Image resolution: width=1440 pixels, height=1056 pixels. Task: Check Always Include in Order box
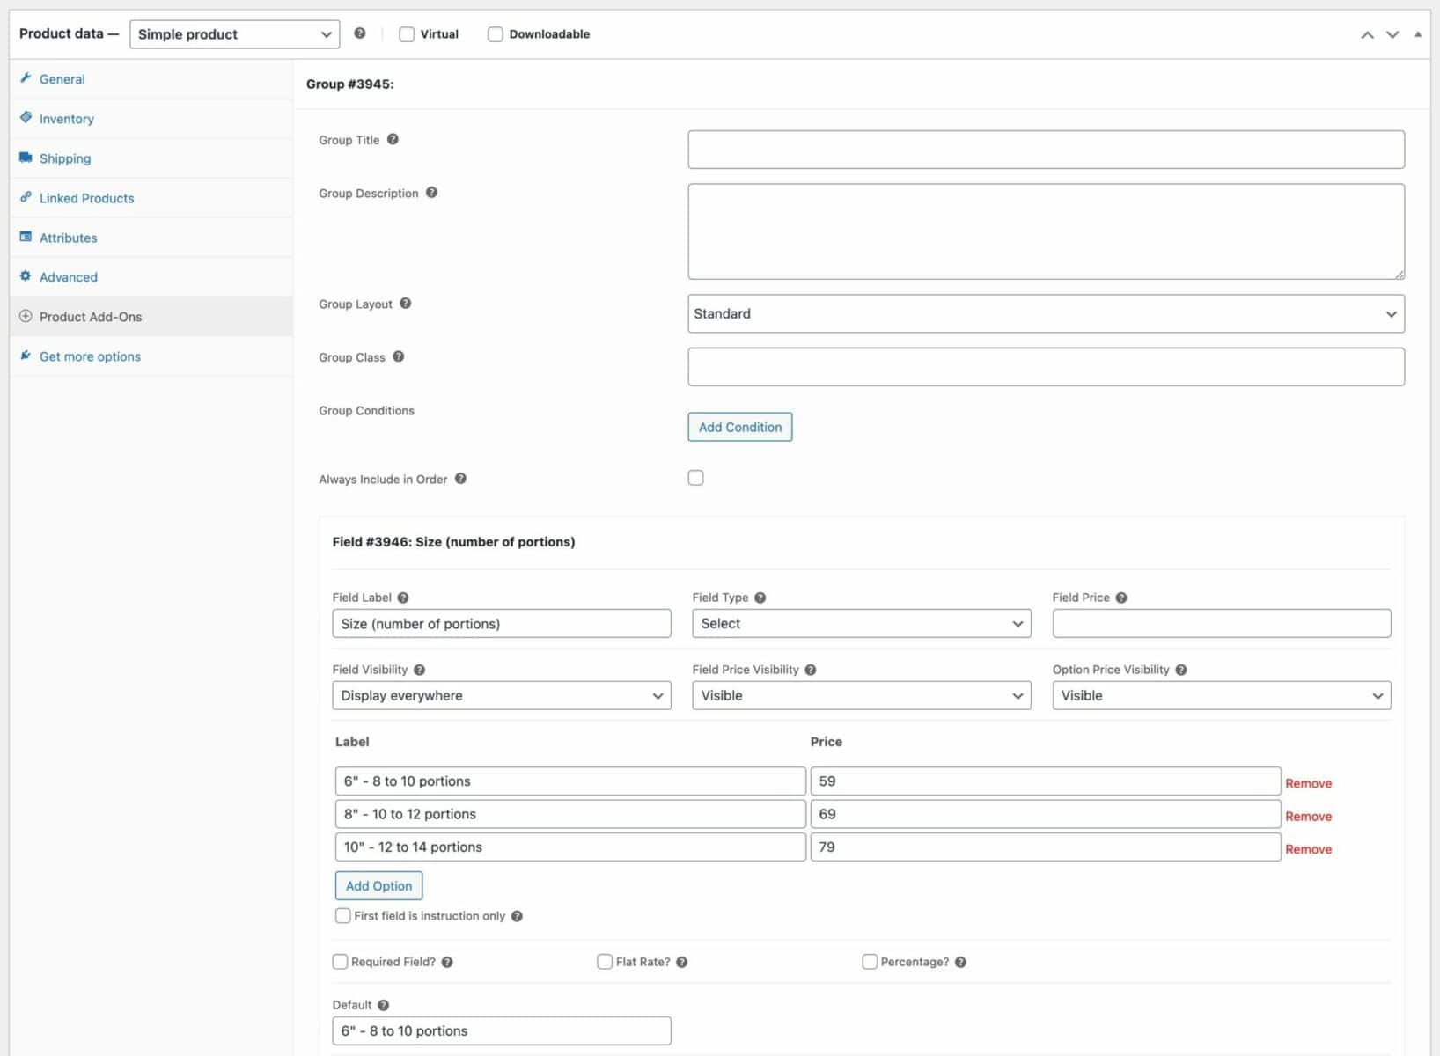(x=696, y=478)
